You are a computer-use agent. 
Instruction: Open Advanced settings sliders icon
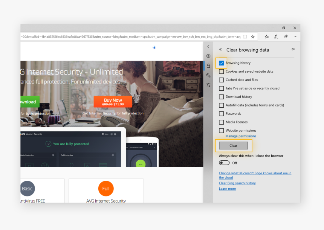tap(208, 85)
